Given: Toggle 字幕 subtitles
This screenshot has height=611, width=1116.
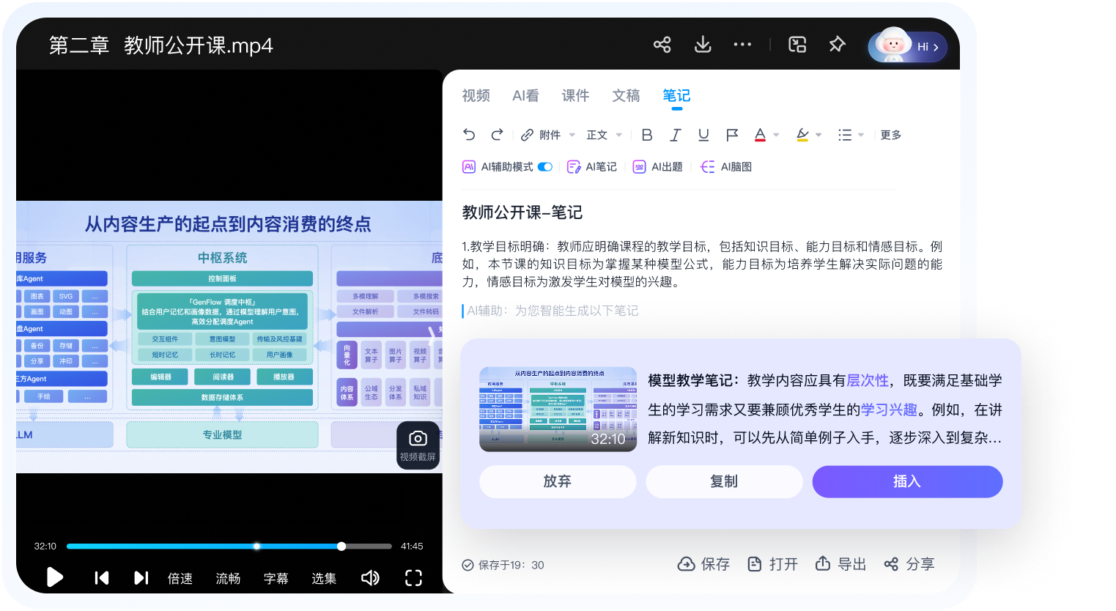Looking at the screenshot, I should click(x=276, y=578).
